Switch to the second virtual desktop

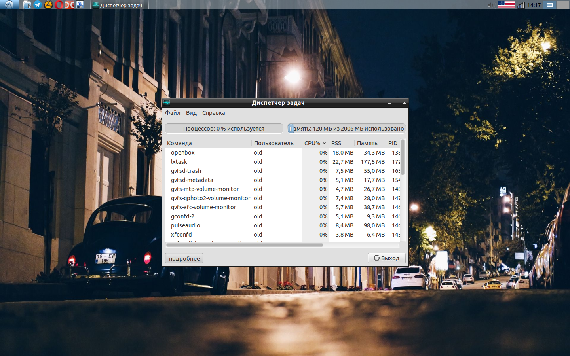[563, 5]
